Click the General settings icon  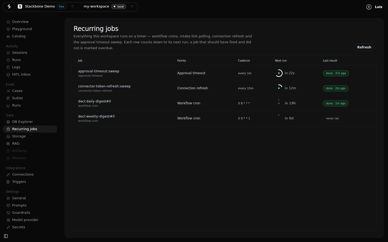(8, 198)
